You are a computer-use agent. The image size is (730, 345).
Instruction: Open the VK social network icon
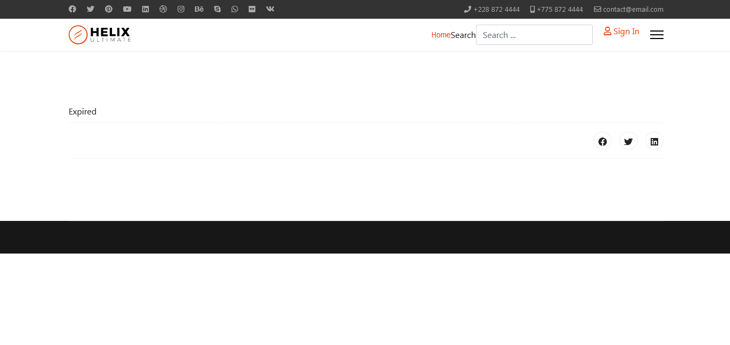(270, 9)
